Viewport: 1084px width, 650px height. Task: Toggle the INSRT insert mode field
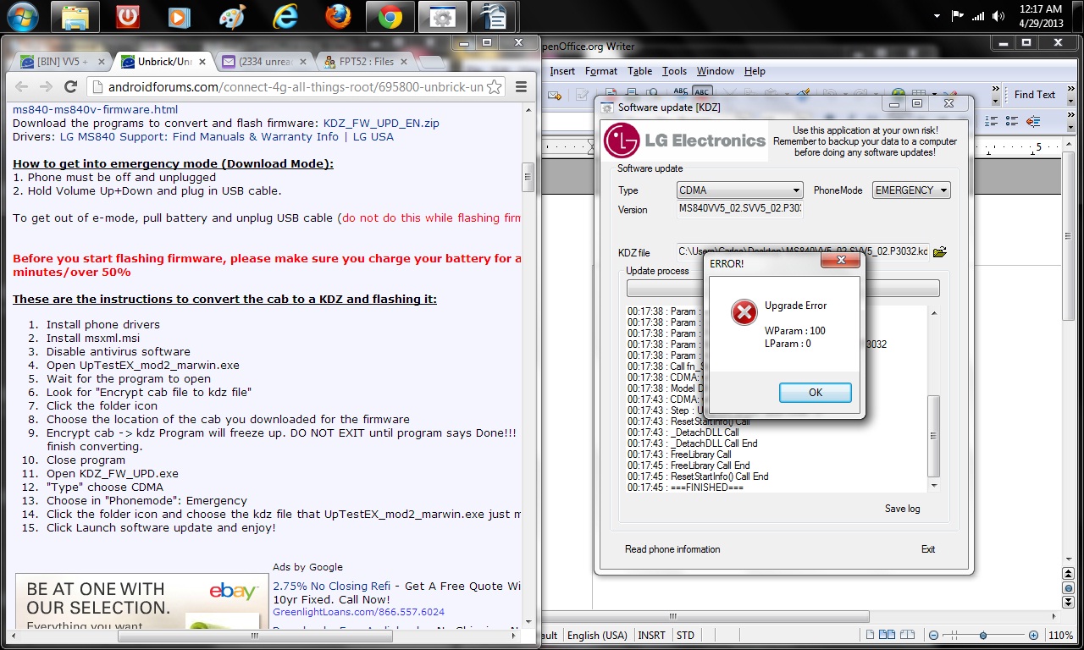point(651,636)
